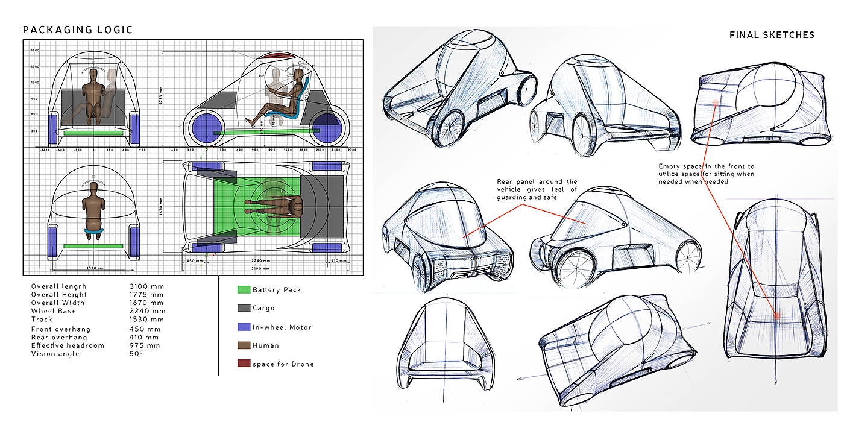Click the red space for Drone swatch
The image size is (844, 422).
point(244,364)
